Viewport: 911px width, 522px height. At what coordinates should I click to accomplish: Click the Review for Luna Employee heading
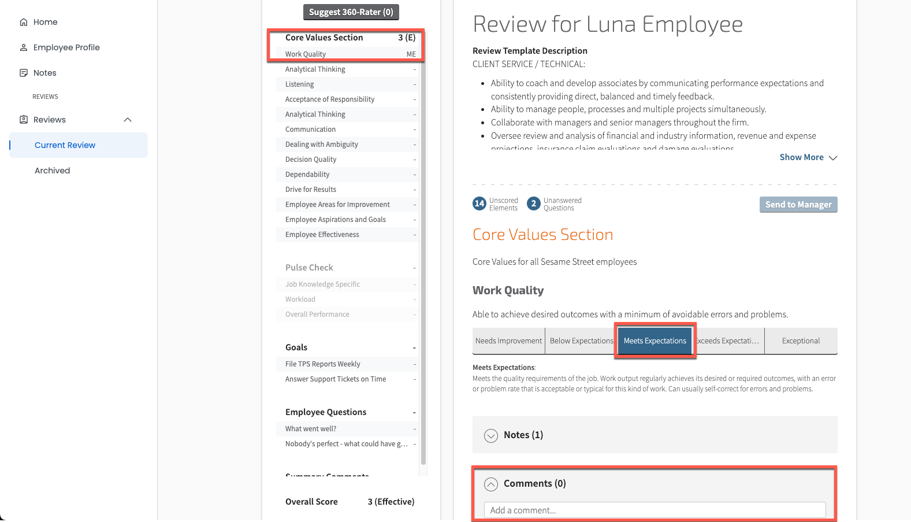(608, 24)
